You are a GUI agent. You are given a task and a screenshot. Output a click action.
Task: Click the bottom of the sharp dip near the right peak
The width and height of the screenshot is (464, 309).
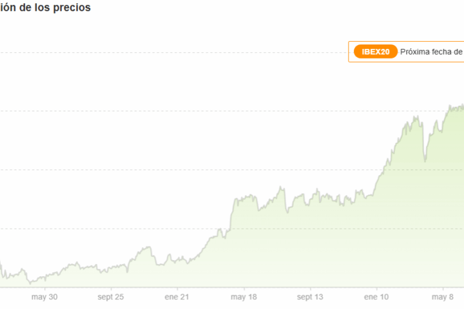coord(425,160)
